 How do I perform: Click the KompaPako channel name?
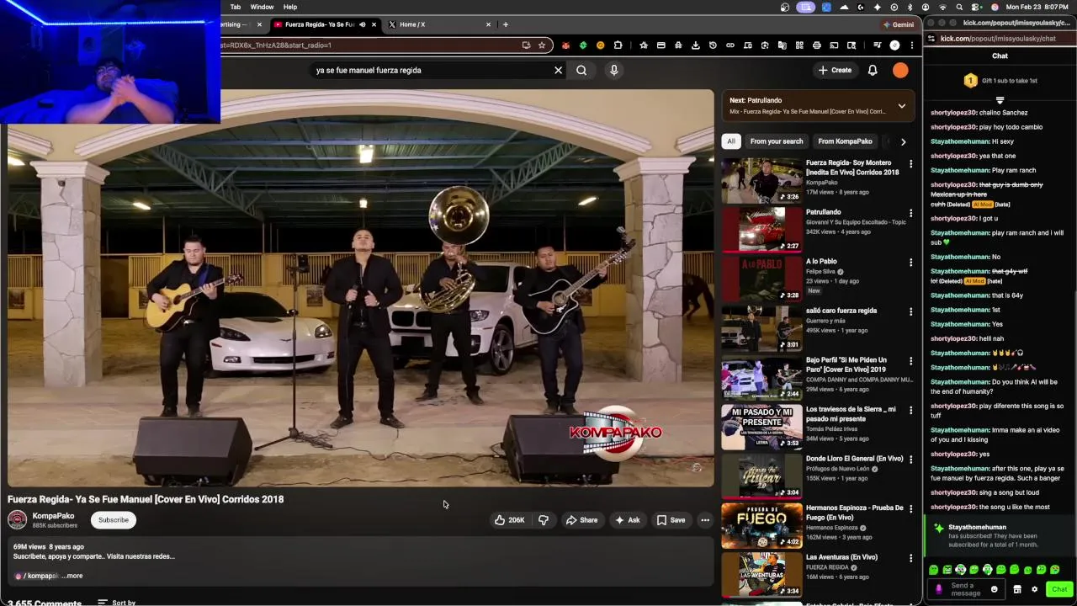pyautogui.click(x=53, y=516)
